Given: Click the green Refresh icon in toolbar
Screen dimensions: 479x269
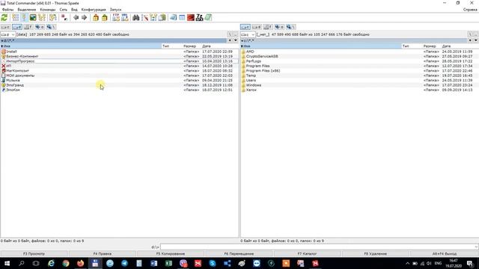Looking at the screenshot, I should [4, 18].
